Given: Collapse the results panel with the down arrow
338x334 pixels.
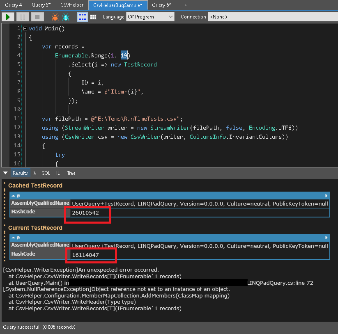Looking at the screenshot, I should 5,173.
